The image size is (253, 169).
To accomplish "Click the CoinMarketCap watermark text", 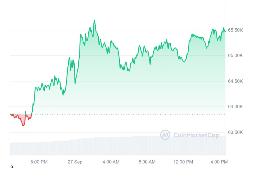I will tap(196, 135).
